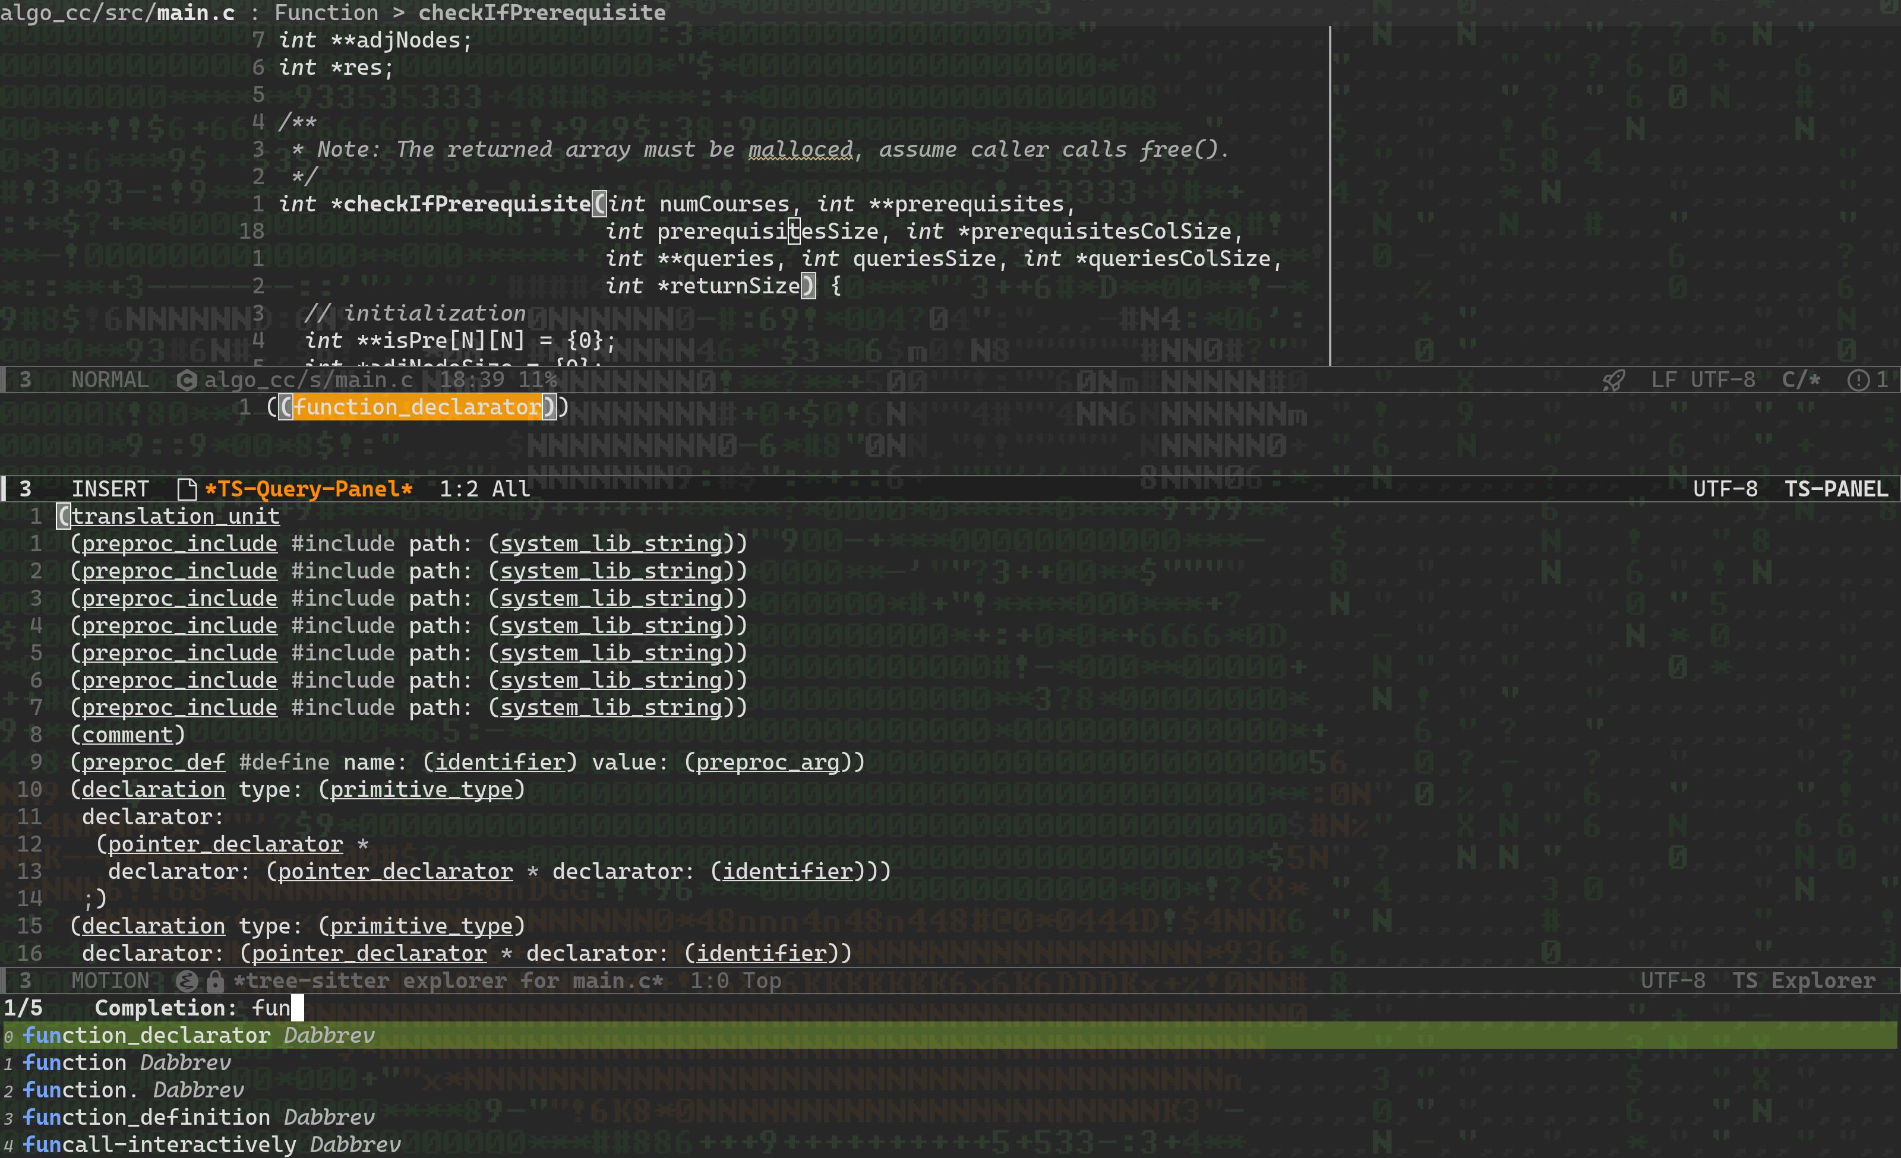This screenshot has height=1158, width=1901.
Task: Select function_declarator completion candidate
Action: coord(147,1036)
